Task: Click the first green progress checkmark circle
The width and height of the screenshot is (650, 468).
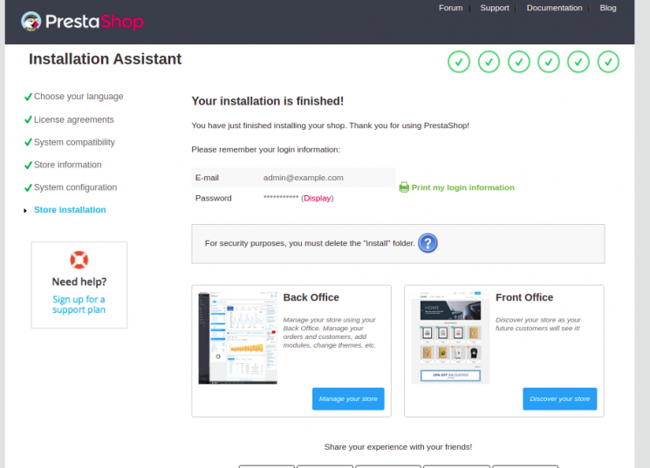Action: click(459, 61)
